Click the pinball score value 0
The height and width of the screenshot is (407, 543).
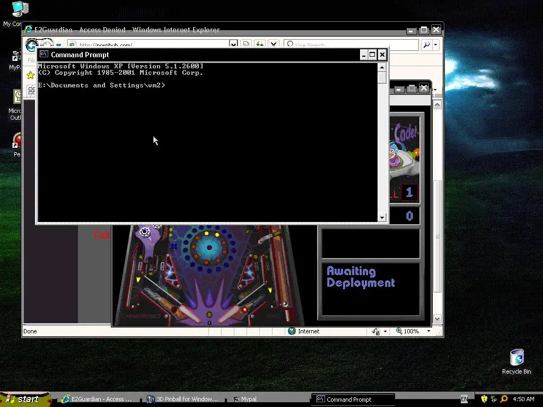click(409, 216)
